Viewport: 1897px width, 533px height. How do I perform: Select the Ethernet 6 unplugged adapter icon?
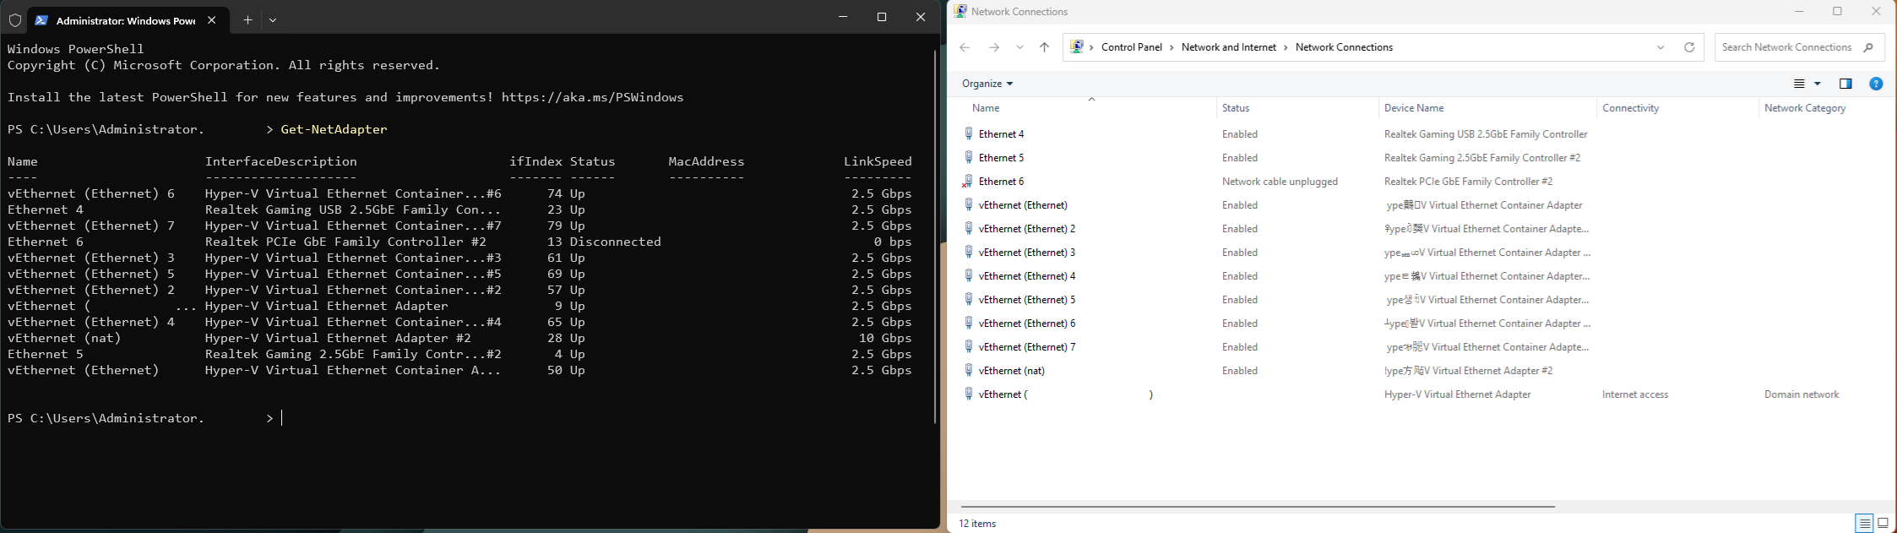pos(968,182)
